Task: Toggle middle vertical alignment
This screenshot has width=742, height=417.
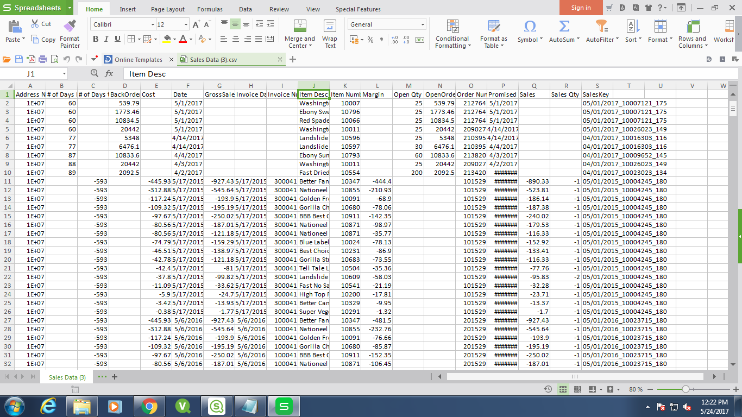Action: tap(235, 24)
